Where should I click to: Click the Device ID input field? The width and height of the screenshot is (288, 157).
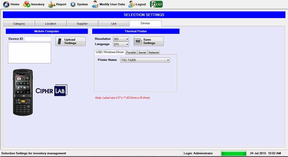38,39
